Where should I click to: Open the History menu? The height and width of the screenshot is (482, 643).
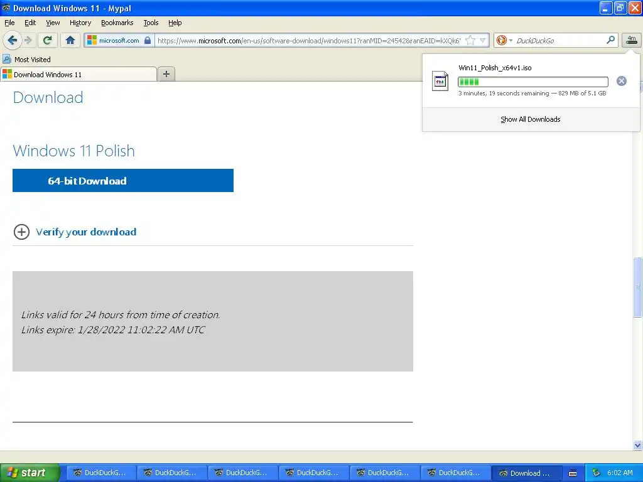click(80, 23)
